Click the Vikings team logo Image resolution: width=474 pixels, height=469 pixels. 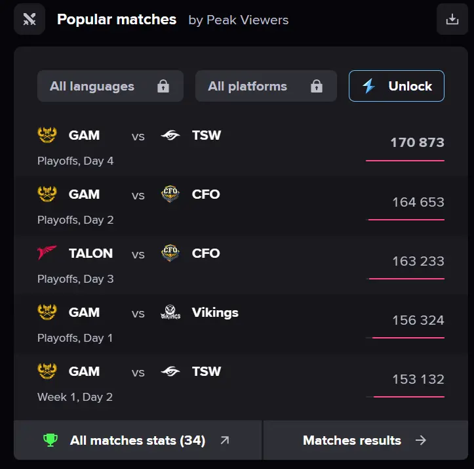click(x=170, y=312)
